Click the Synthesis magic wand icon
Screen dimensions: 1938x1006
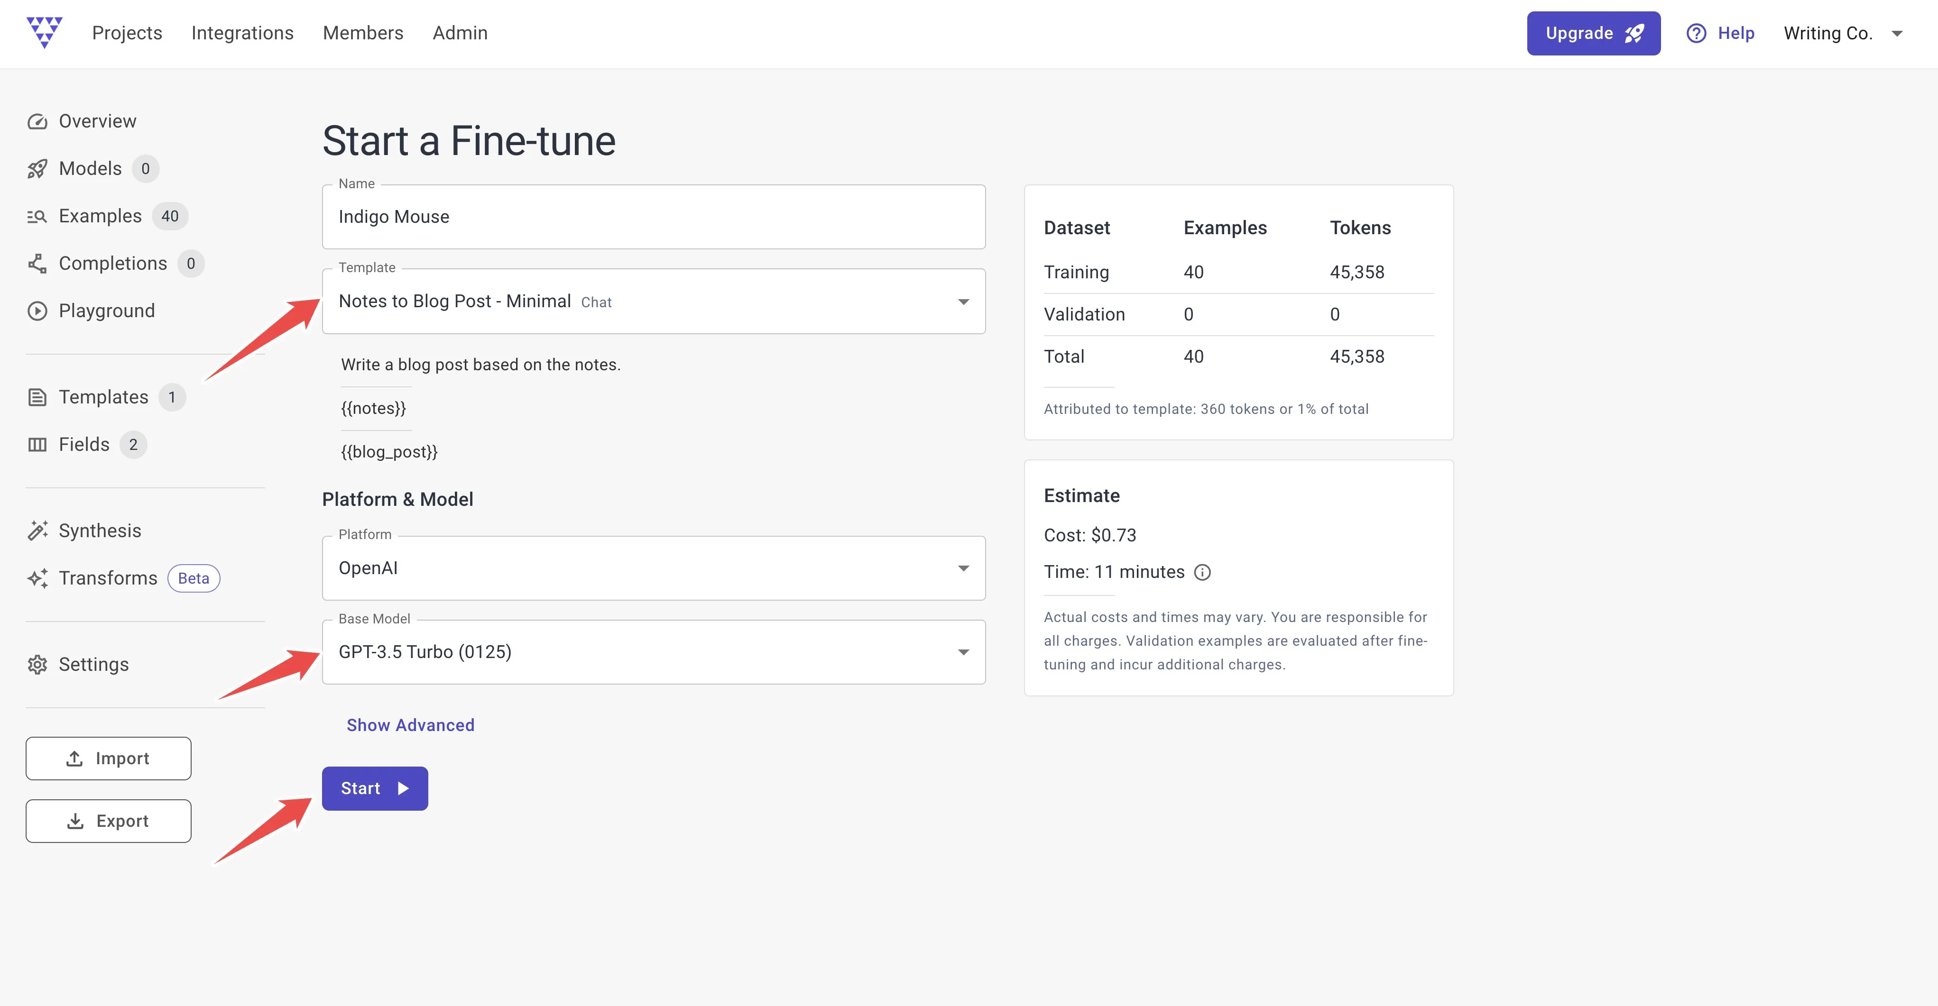[x=37, y=531]
